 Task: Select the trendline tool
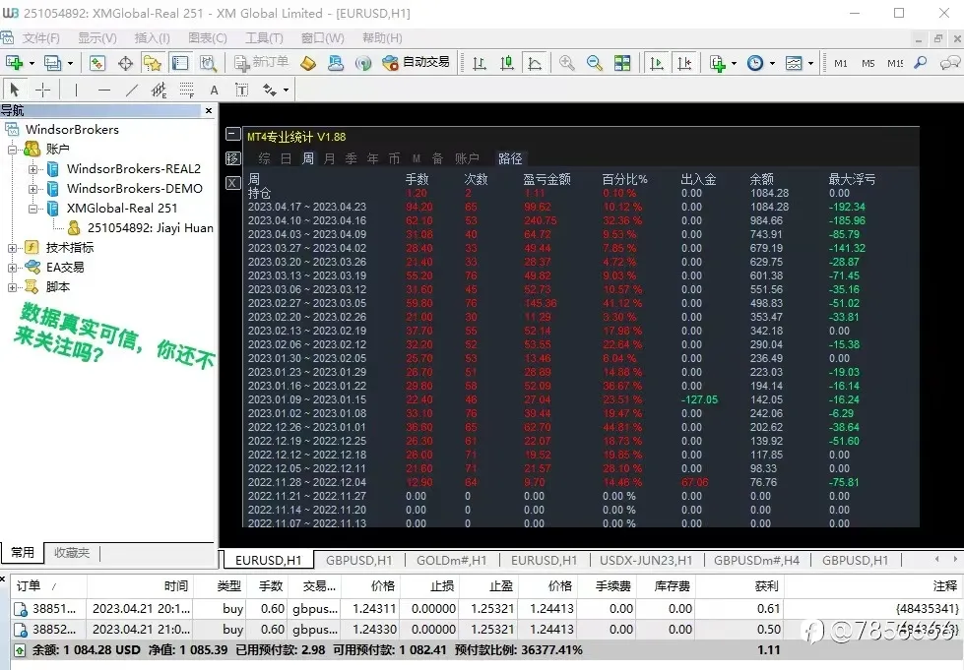point(132,91)
